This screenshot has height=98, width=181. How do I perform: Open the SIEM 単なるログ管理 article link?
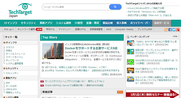tap(156, 43)
